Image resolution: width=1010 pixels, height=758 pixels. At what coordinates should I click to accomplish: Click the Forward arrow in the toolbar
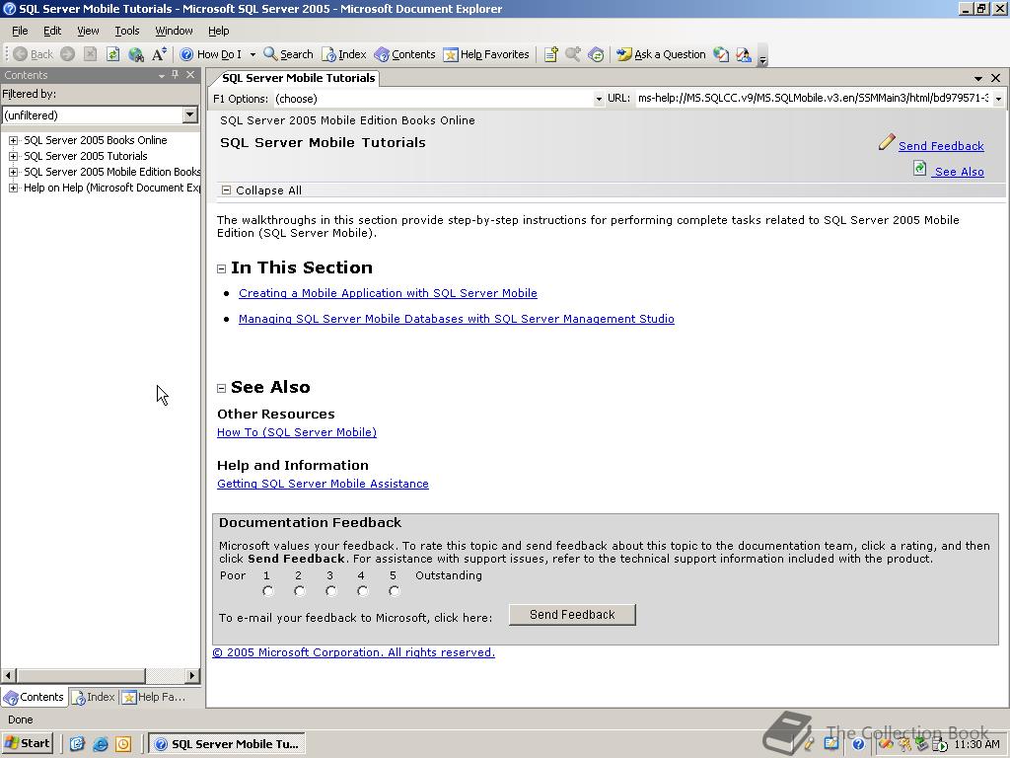(x=68, y=55)
